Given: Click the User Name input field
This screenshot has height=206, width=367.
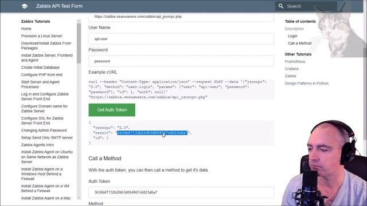Looking at the screenshot, I should tap(181, 39).
